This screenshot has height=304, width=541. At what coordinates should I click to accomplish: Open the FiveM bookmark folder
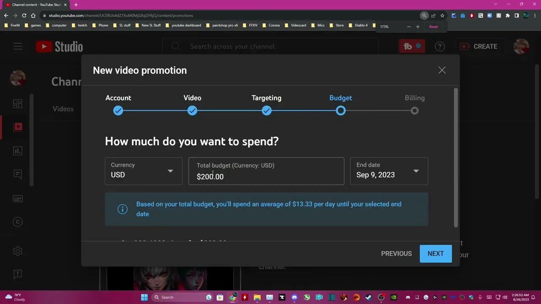(12, 25)
